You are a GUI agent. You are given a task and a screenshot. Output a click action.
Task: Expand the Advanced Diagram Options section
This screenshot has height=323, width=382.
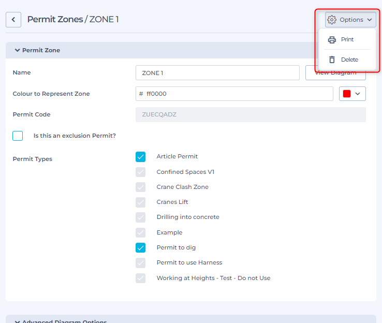pyautogui.click(x=18, y=321)
